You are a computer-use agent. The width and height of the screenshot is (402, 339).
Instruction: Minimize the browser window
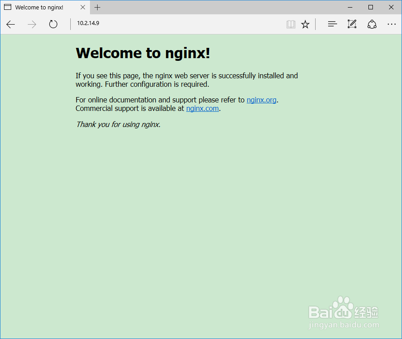click(x=350, y=7)
